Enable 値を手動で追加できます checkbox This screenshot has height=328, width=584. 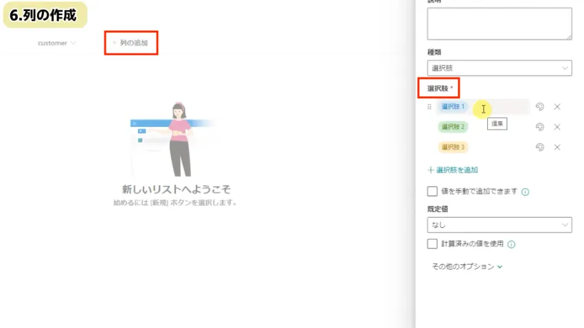pyautogui.click(x=432, y=191)
